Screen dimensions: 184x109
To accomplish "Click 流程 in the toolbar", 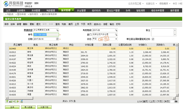I will click(105, 24).
